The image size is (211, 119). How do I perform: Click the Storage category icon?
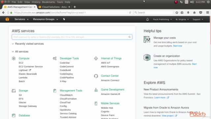click(x=14, y=91)
